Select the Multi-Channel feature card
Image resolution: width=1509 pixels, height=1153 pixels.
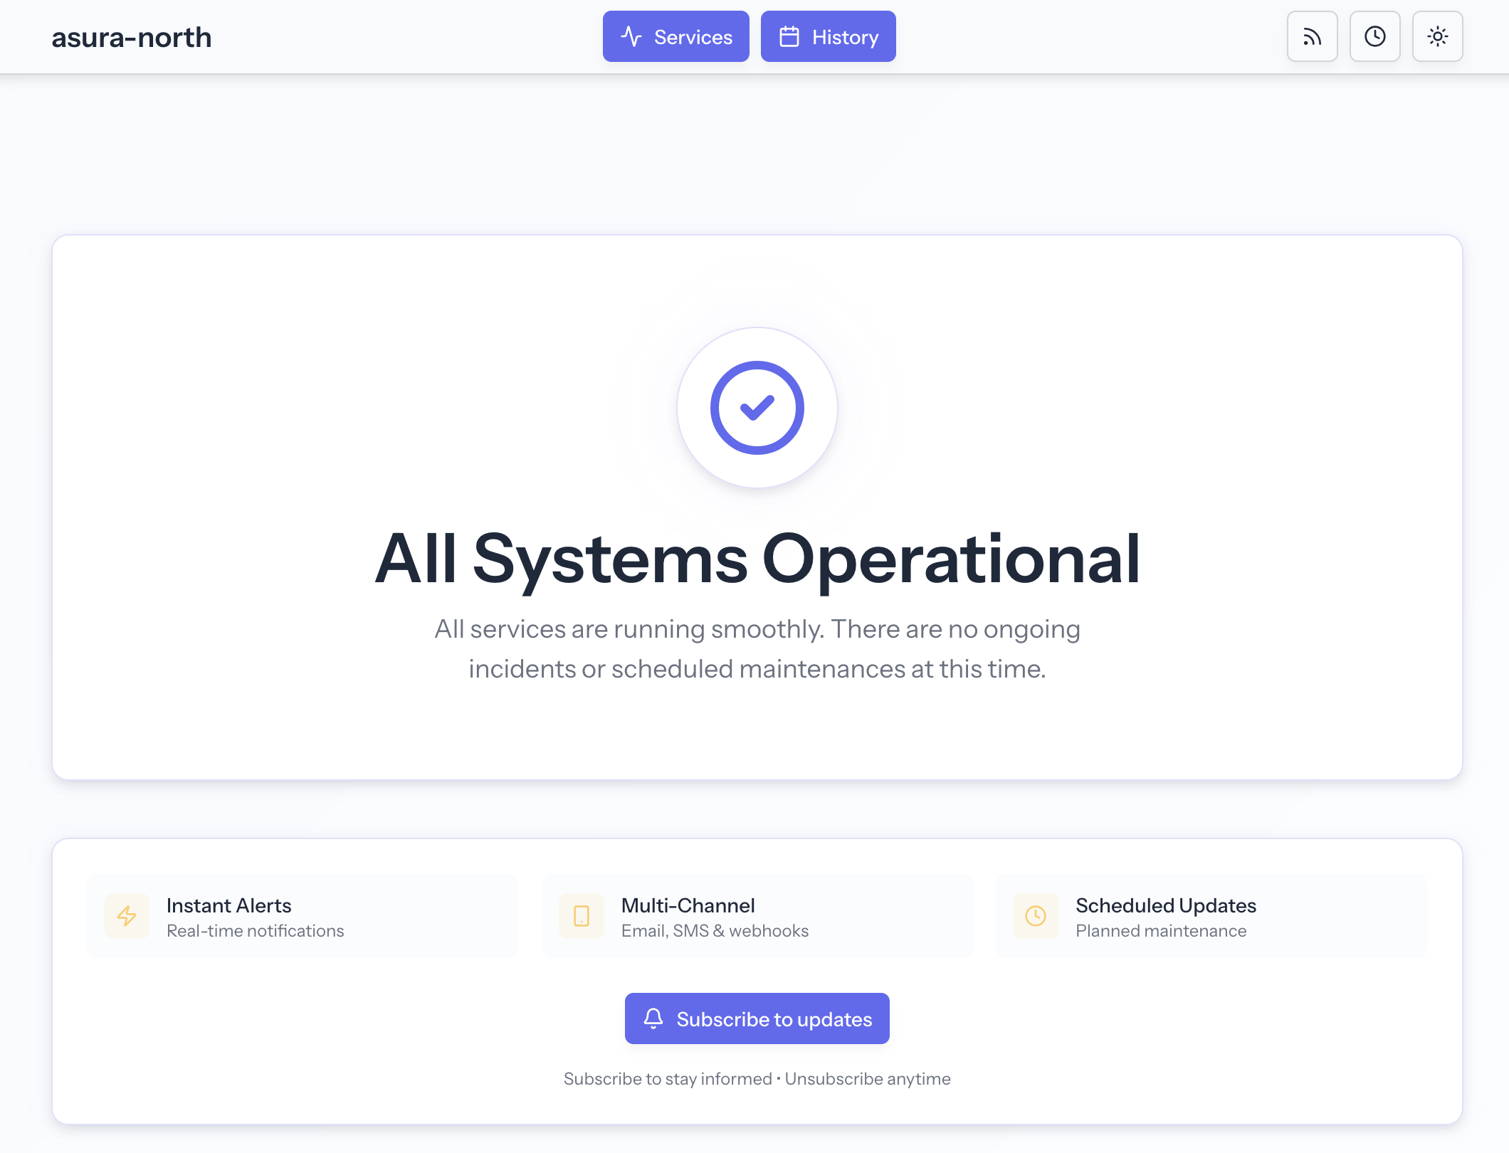[757, 916]
